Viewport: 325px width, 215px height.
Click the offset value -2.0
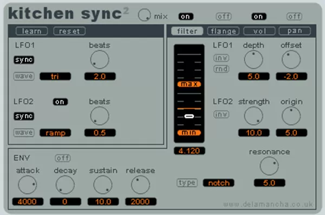291,76
